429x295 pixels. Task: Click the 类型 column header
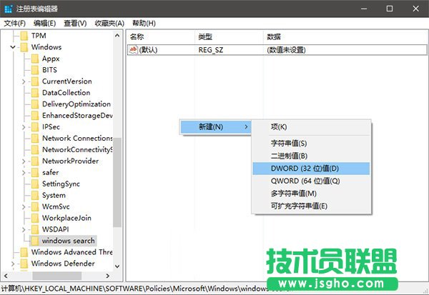205,36
